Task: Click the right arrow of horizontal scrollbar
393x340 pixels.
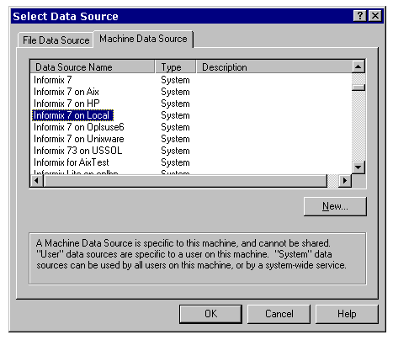Action: 345,180
